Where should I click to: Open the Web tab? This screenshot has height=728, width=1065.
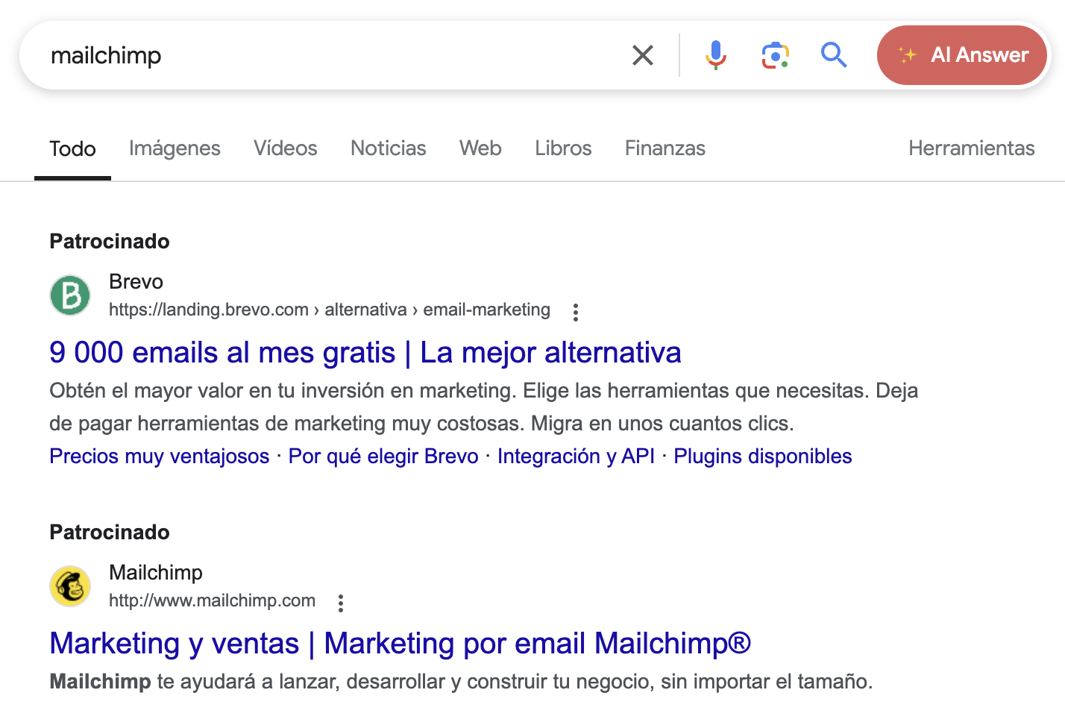click(x=480, y=148)
